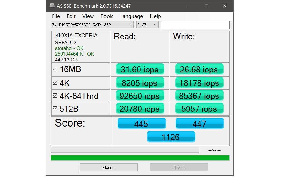Click the 16MB write result 26.68 iops

199,69
